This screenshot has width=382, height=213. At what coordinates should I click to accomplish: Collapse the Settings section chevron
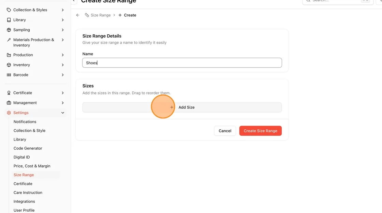click(63, 113)
